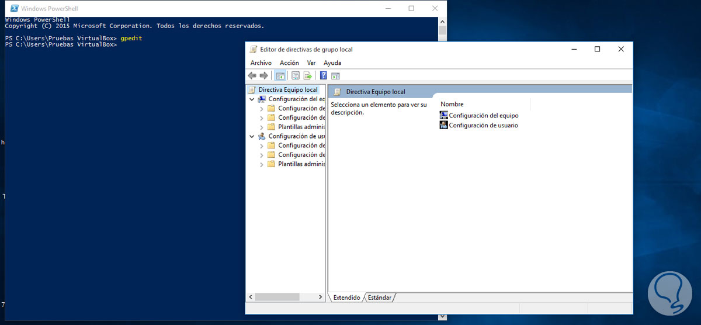Expand Plantillas adminis under Configuración de usuario
701x325 pixels.
point(262,164)
